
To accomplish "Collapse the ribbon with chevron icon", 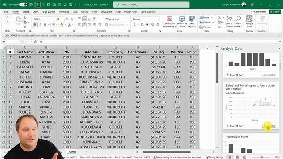I will (279, 30).
